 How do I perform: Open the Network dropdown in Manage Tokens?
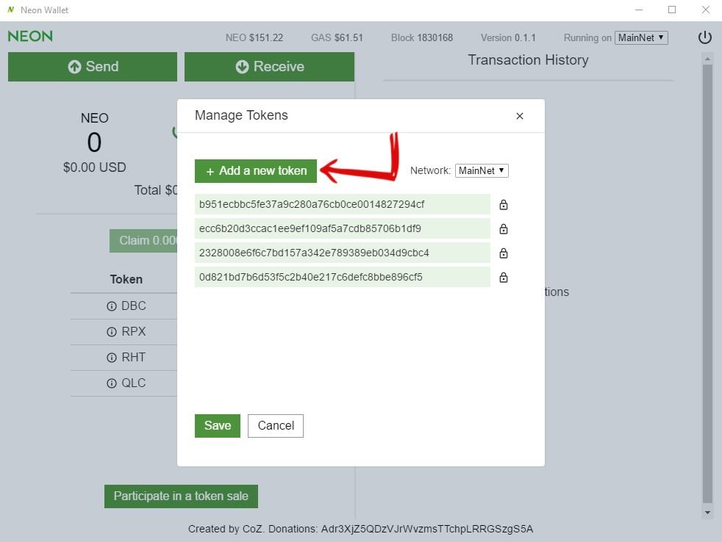(x=481, y=170)
